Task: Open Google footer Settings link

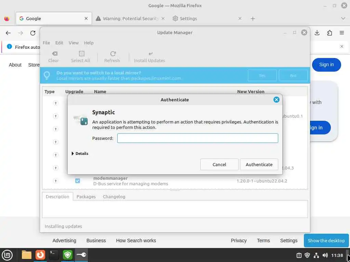Action: pyautogui.click(x=288, y=241)
